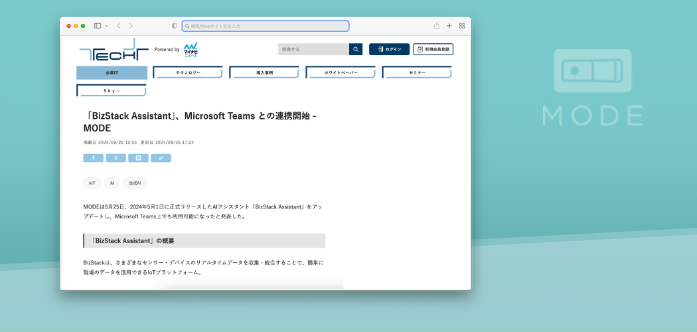The height and width of the screenshot is (332, 697).
Task: Open the ホワイトペーパー section
Action: [x=341, y=72]
